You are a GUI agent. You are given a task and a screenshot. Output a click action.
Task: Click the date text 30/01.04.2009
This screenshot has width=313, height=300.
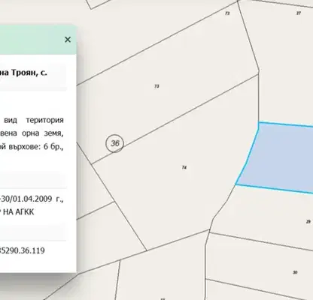pos(27,199)
